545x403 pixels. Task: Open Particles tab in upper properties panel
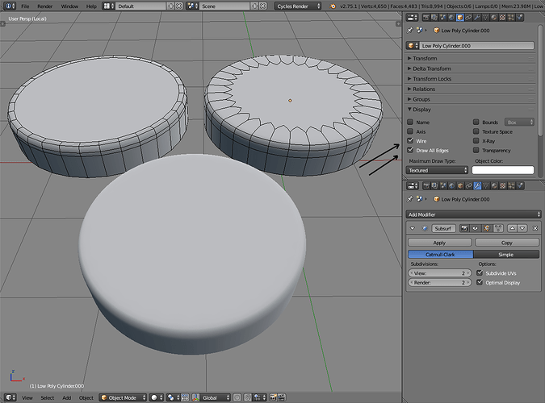(511, 18)
